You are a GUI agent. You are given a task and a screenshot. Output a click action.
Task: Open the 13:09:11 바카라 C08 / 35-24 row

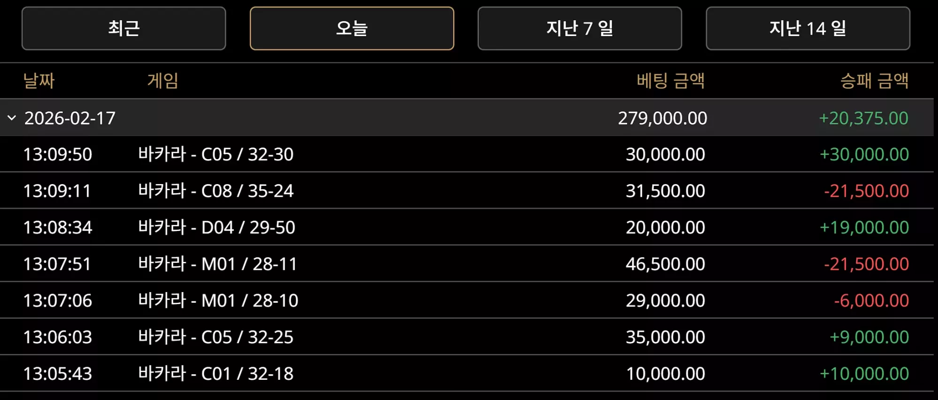tap(467, 191)
